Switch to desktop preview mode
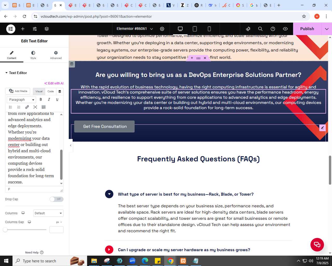The width and height of the screenshot is (332, 266). tap(180, 29)
